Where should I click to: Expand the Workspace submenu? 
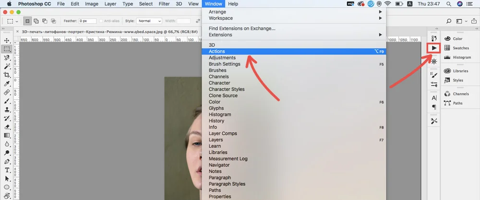click(294, 18)
